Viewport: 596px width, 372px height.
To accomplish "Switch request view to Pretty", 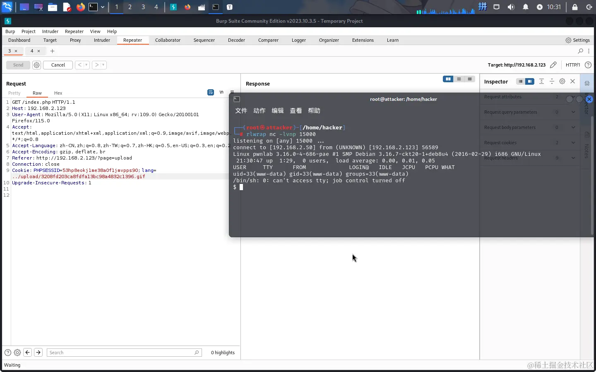I will coord(14,93).
